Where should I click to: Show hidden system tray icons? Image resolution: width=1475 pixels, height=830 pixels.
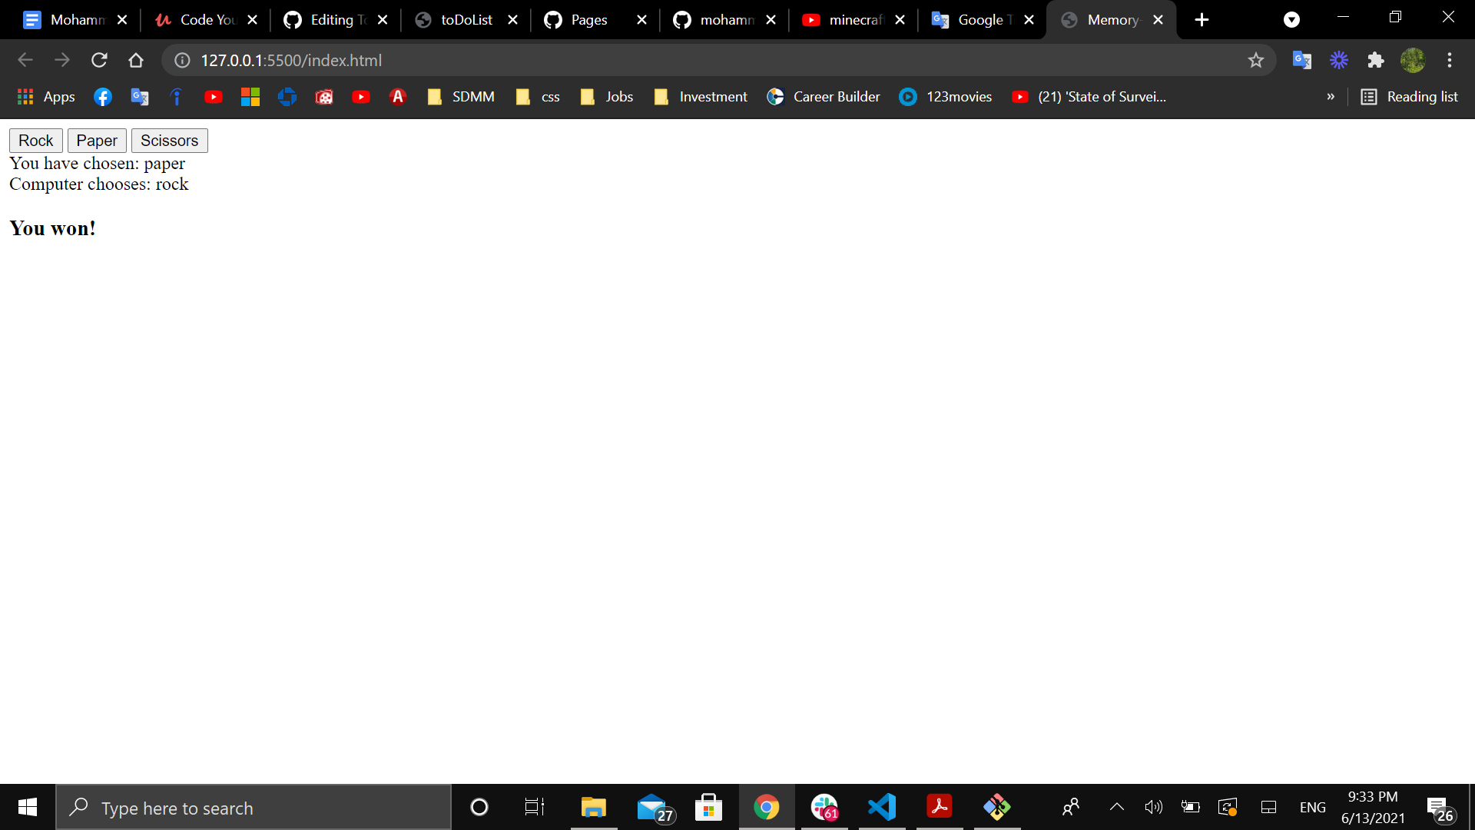point(1117,807)
